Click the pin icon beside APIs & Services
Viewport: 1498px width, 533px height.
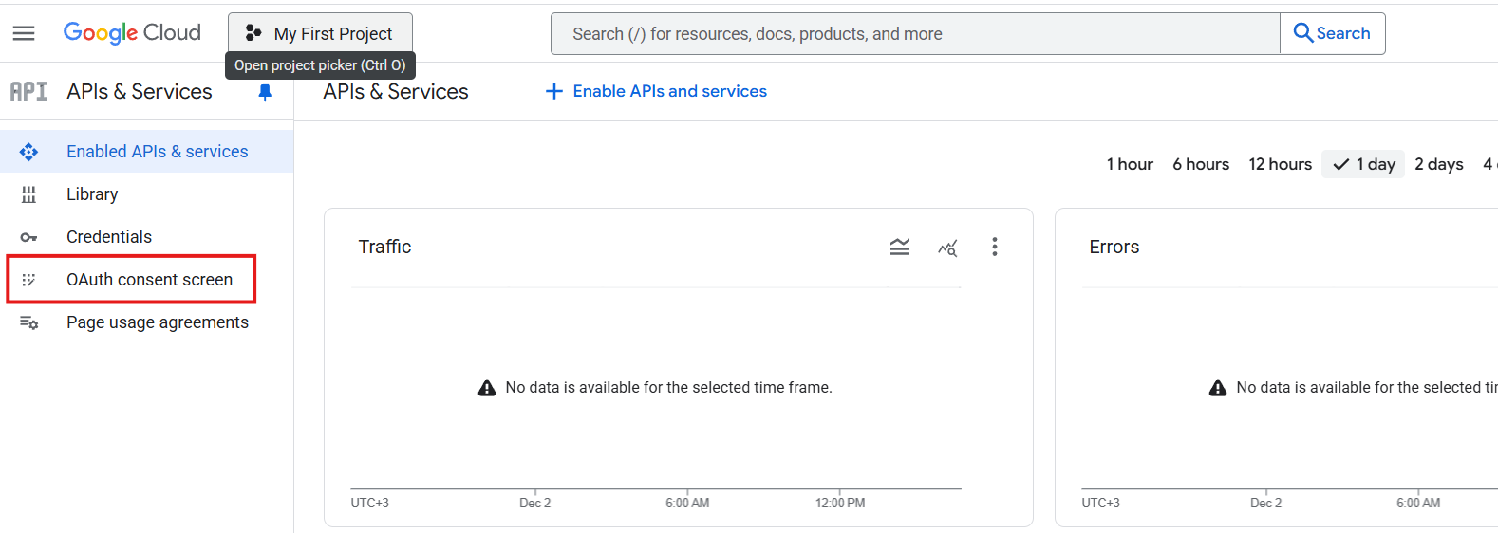pos(265,92)
